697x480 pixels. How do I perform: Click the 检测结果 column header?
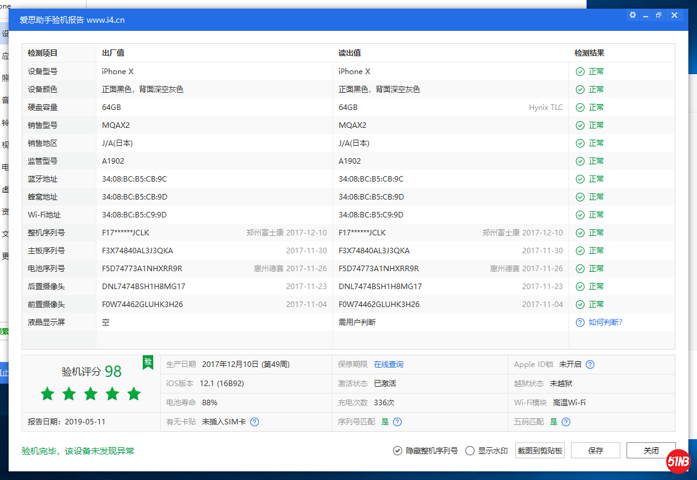pos(589,53)
